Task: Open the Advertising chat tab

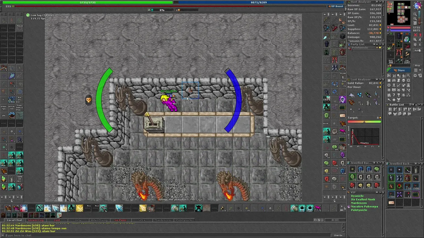Action: pyautogui.click(x=99, y=220)
